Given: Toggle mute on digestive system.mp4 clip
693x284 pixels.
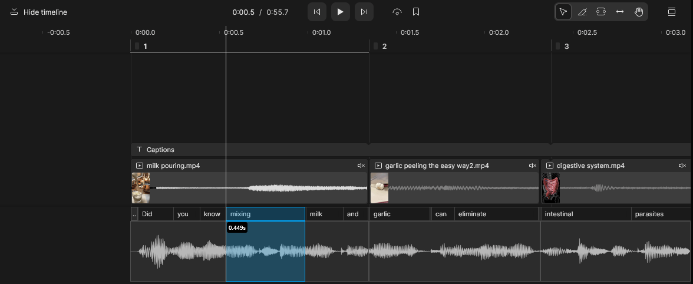Looking at the screenshot, I should (682, 166).
